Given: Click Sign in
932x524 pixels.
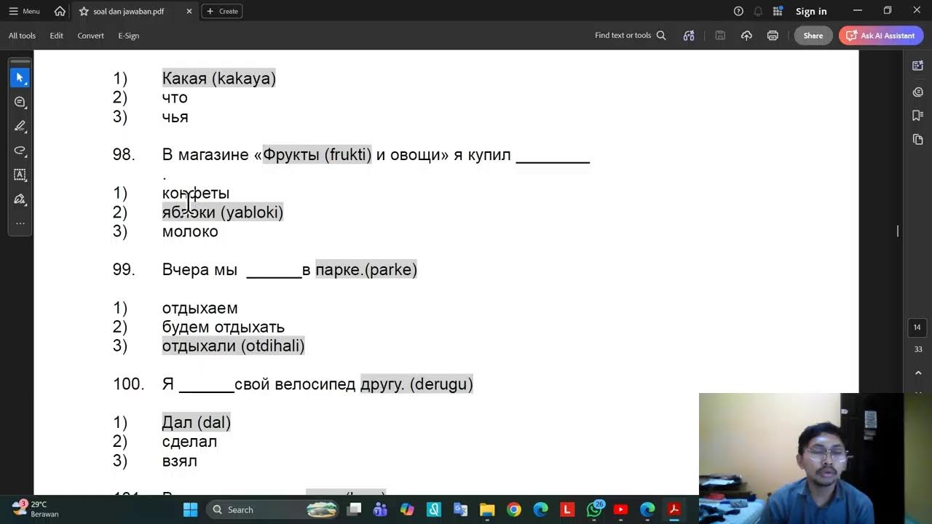Looking at the screenshot, I should point(811,11).
